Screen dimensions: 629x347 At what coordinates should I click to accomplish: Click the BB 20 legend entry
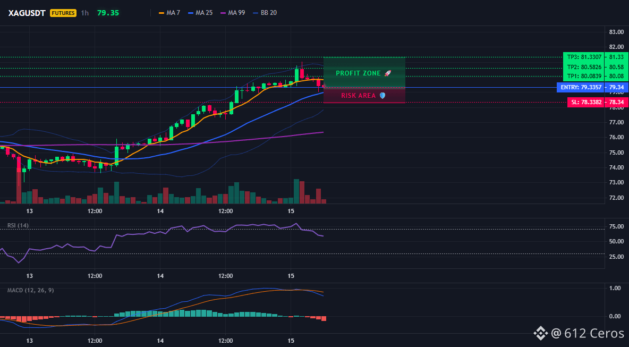(x=265, y=13)
